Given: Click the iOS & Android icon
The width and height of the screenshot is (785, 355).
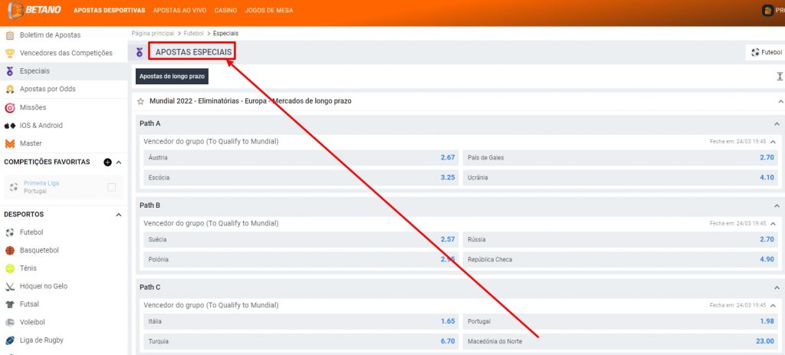Looking at the screenshot, I should [x=9, y=126].
